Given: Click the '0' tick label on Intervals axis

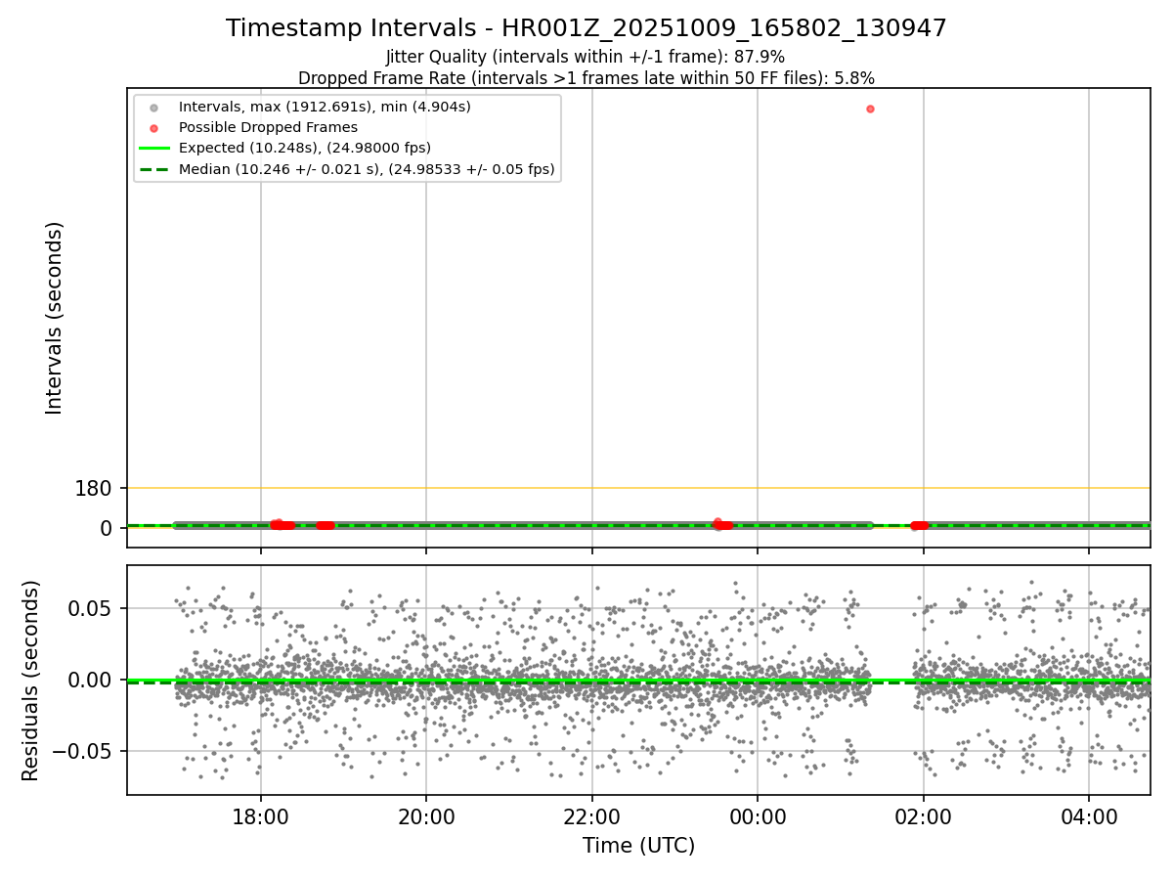Looking at the screenshot, I should pyautogui.click(x=109, y=528).
